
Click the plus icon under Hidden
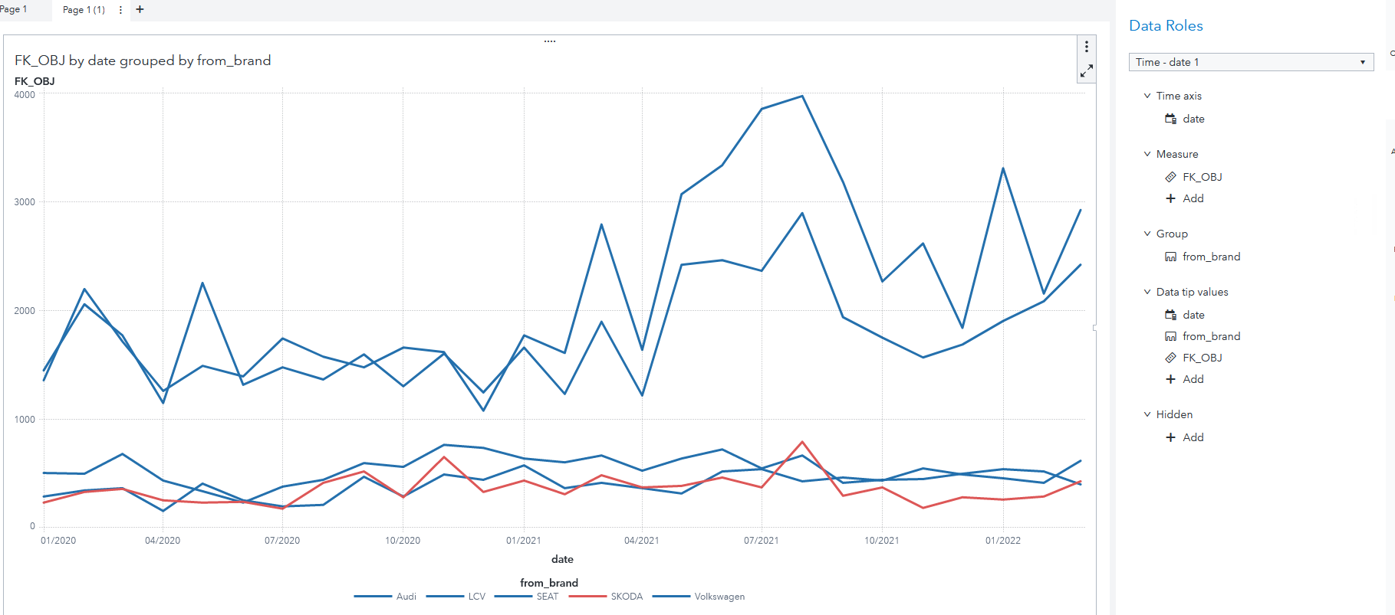tap(1170, 437)
